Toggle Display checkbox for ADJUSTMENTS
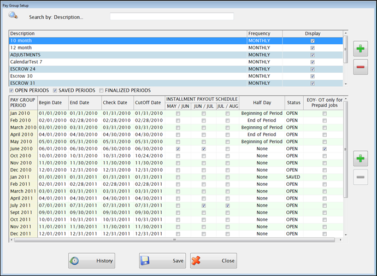 coord(313,55)
